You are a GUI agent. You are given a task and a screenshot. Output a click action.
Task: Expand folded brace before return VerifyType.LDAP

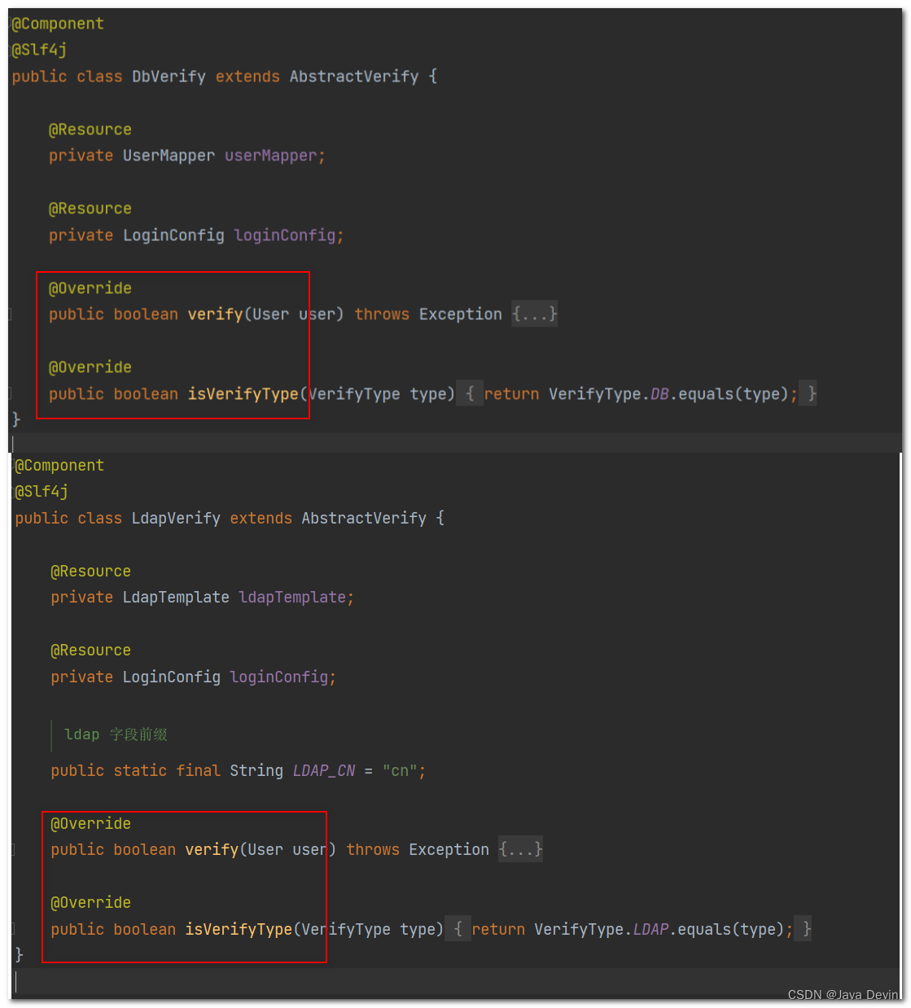[458, 929]
